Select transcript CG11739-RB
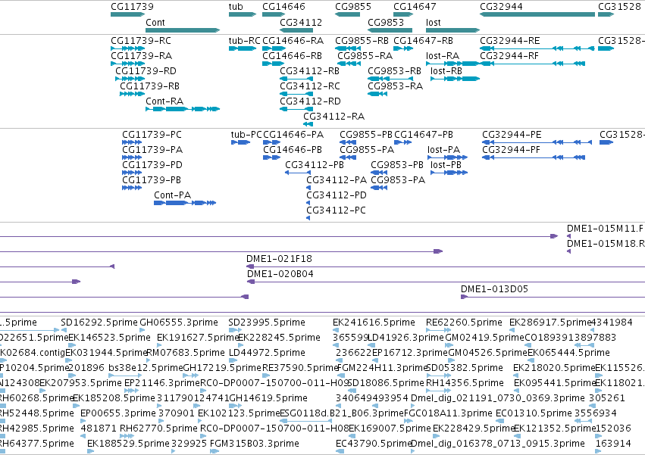This screenshot has height=455, width=645. 132,94
